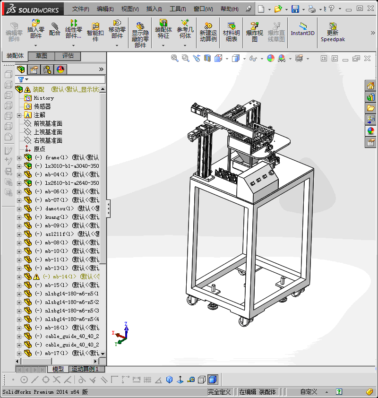The width and height of the screenshot is (378, 398).
Task: Click Edit Appearance color ball icon
Action: 271,58
